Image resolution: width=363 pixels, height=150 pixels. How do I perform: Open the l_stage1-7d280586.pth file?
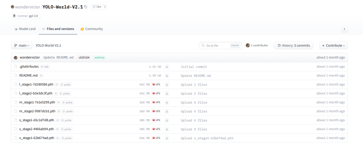[36, 84]
